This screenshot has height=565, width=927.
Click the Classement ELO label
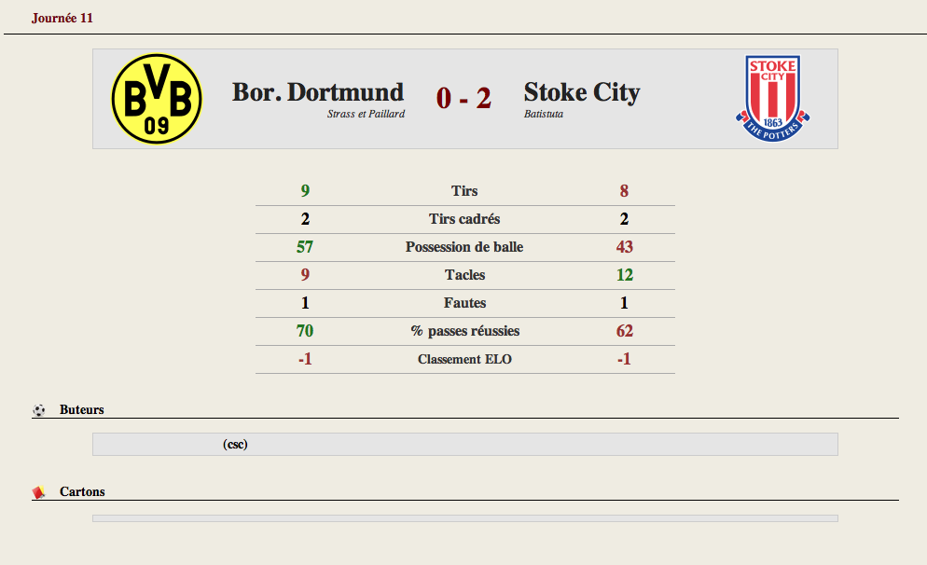[464, 359]
